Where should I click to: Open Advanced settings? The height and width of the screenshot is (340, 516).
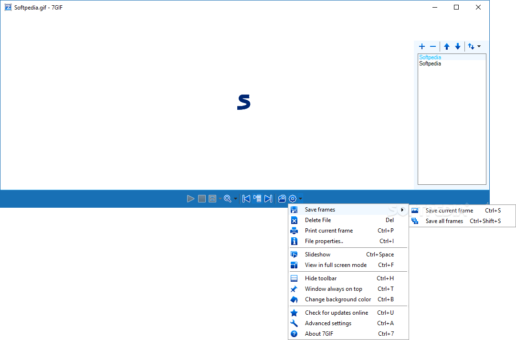[348, 323]
